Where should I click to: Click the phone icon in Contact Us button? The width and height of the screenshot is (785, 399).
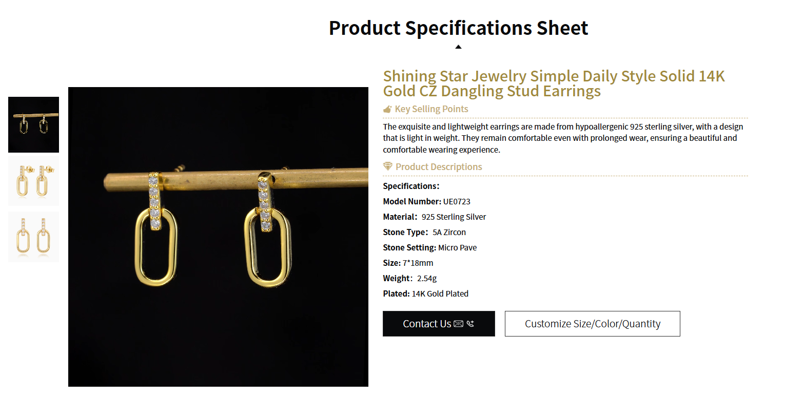[470, 324]
